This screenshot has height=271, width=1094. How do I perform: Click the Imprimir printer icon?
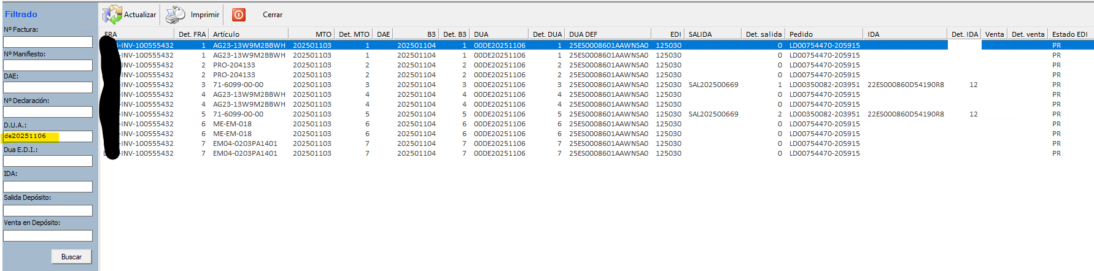(x=176, y=15)
